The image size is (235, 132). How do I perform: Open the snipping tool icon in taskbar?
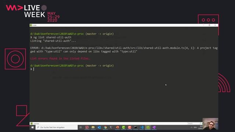[111, 127]
